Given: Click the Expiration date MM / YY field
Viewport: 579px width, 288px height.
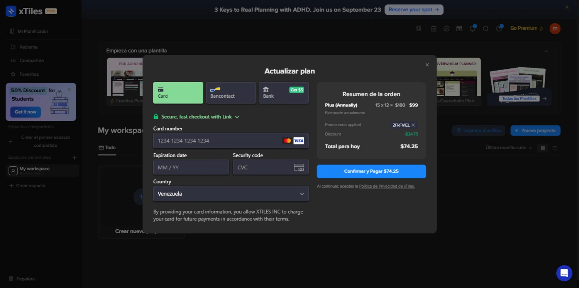Looking at the screenshot, I should tap(191, 167).
